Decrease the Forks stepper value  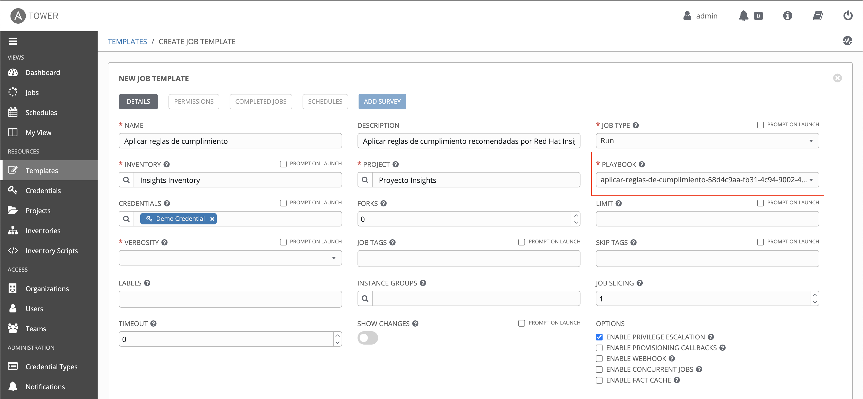[x=576, y=222]
